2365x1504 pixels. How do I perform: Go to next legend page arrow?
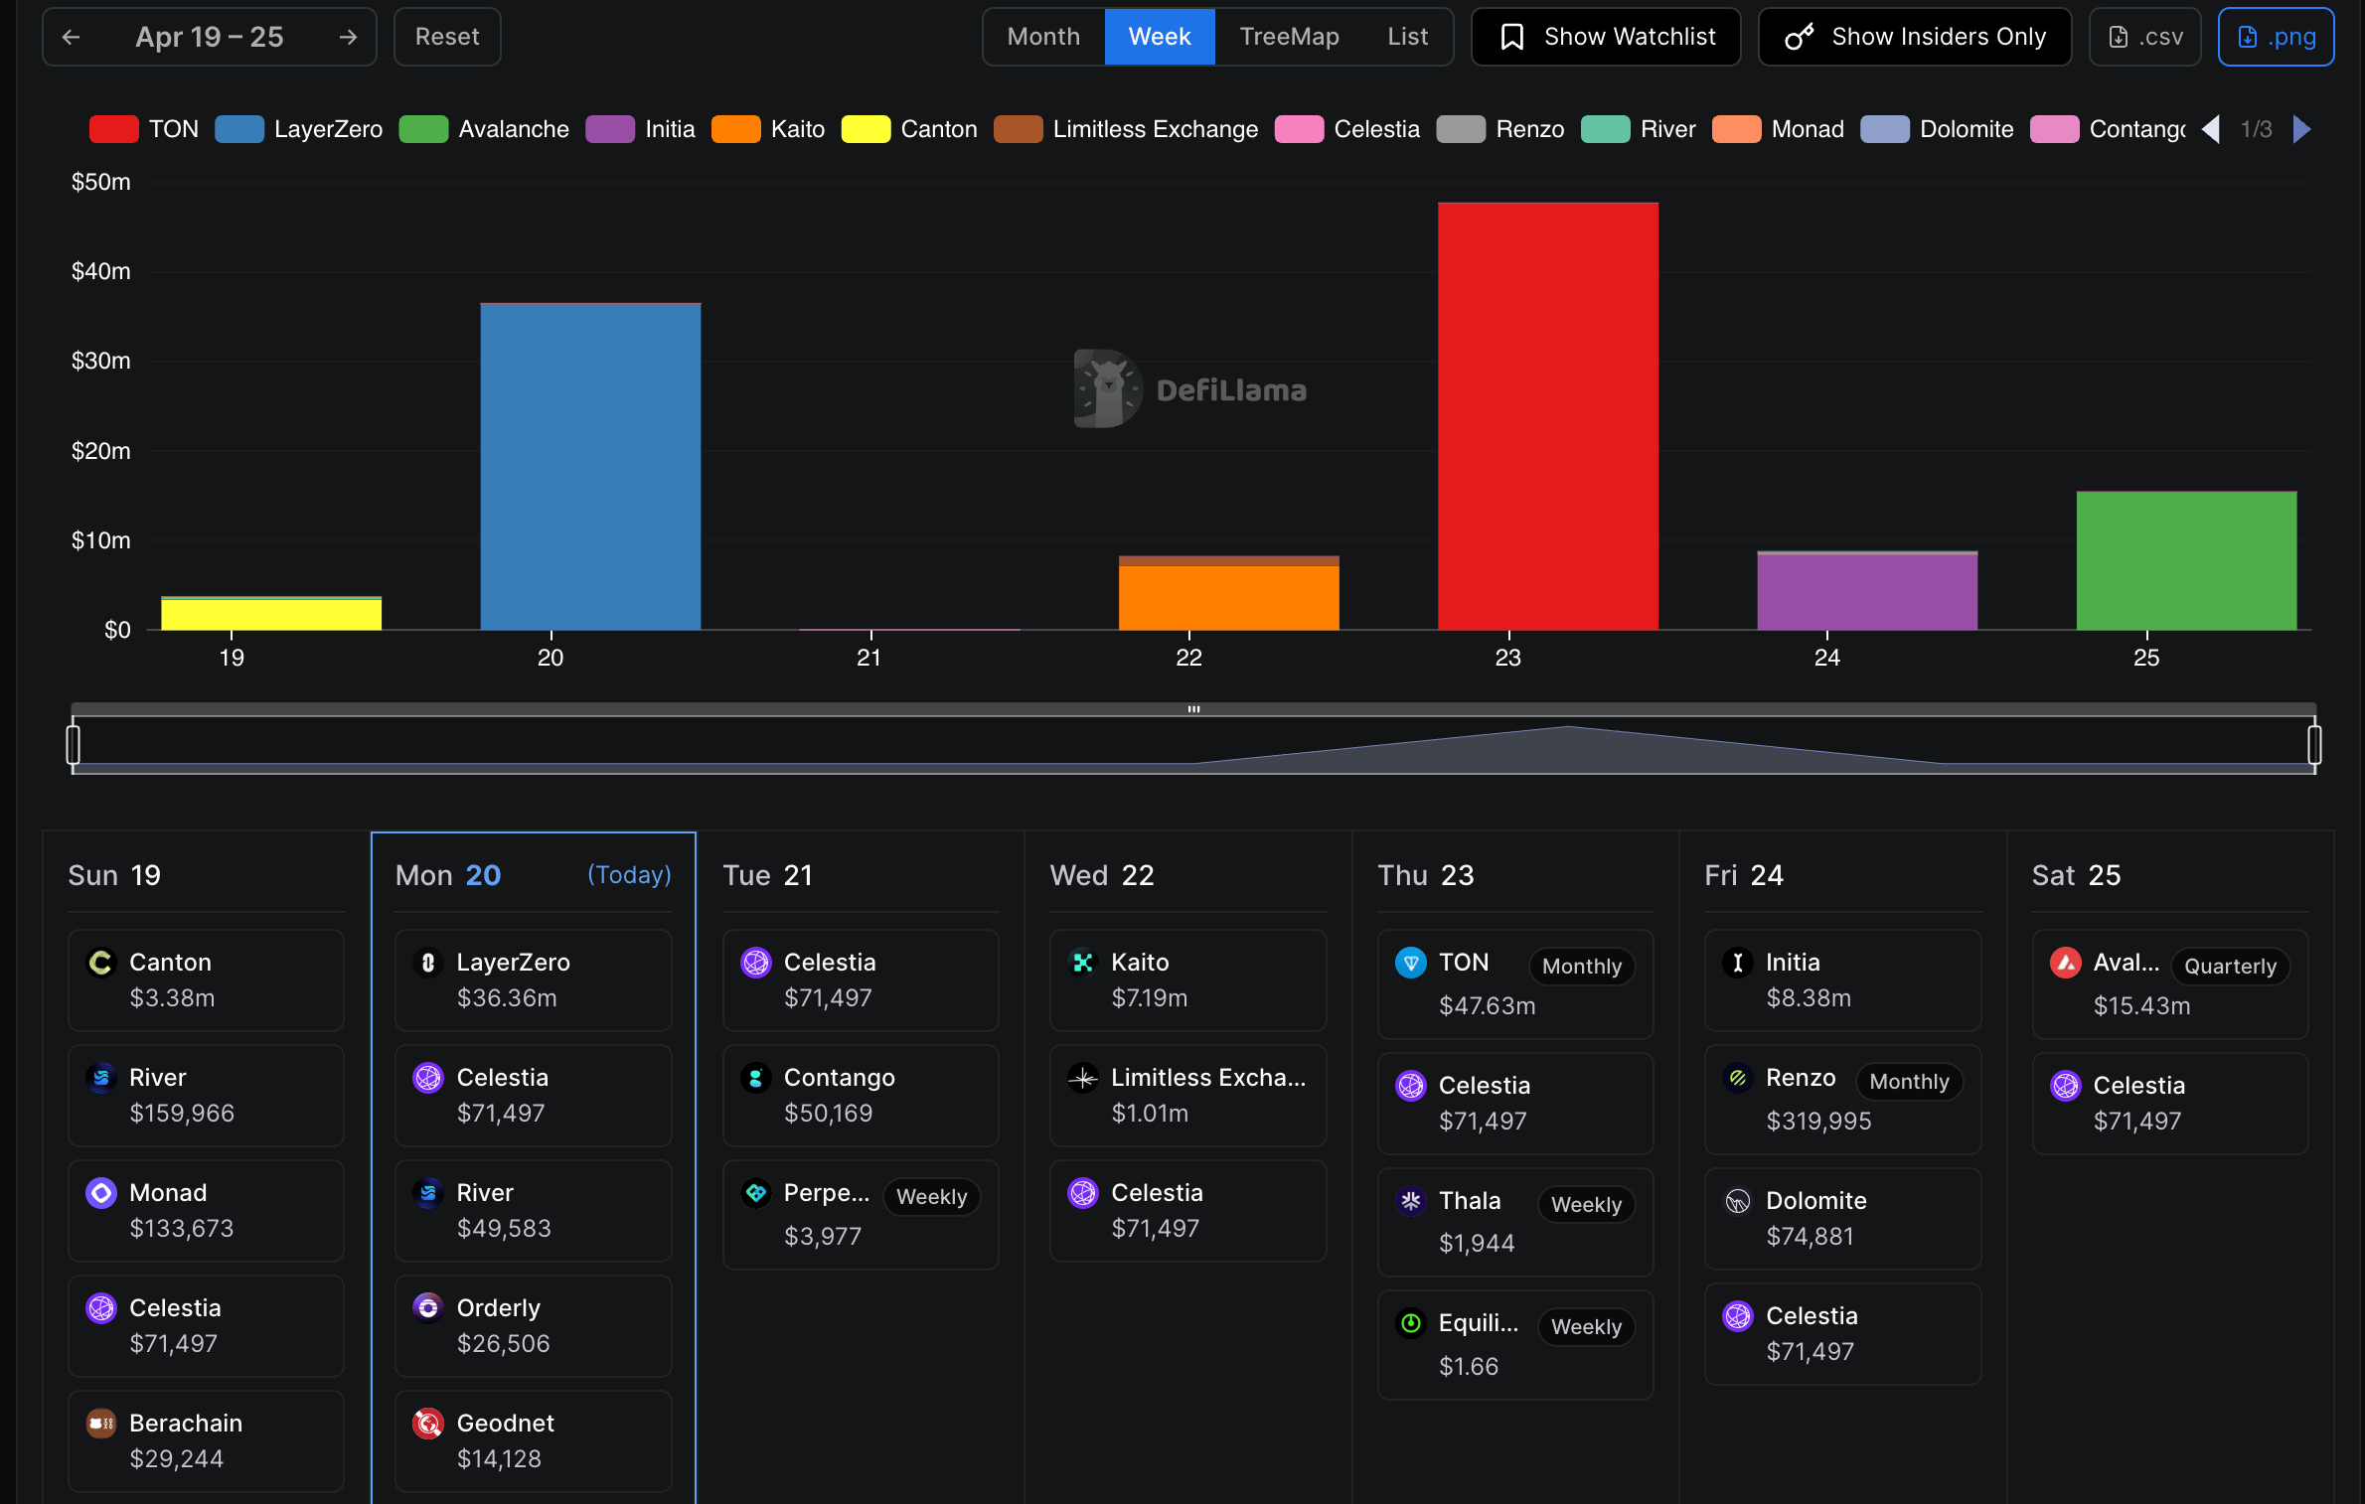pyautogui.click(x=2301, y=129)
